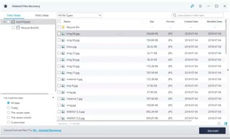Select the file name kitty-8.jpg
Image resolution: width=230 pixels, height=139 pixels.
(72, 86)
